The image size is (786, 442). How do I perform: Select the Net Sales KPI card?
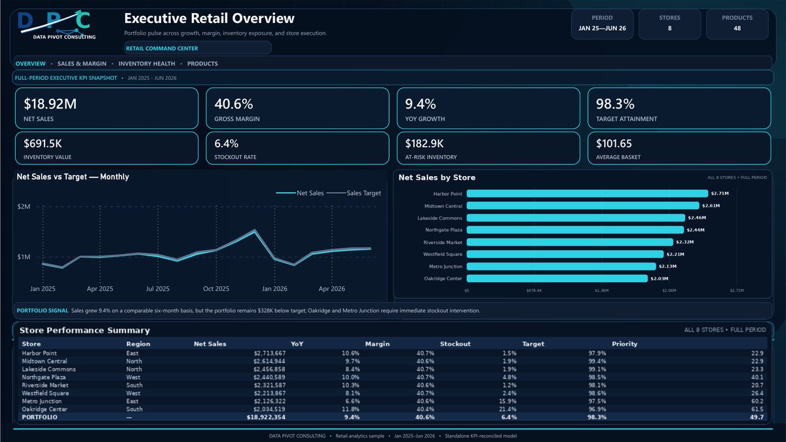point(106,108)
